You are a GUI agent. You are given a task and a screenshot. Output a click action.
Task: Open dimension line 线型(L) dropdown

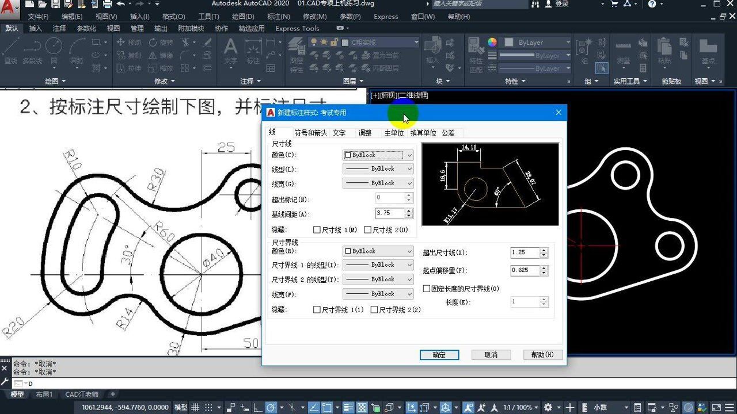(x=378, y=169)
